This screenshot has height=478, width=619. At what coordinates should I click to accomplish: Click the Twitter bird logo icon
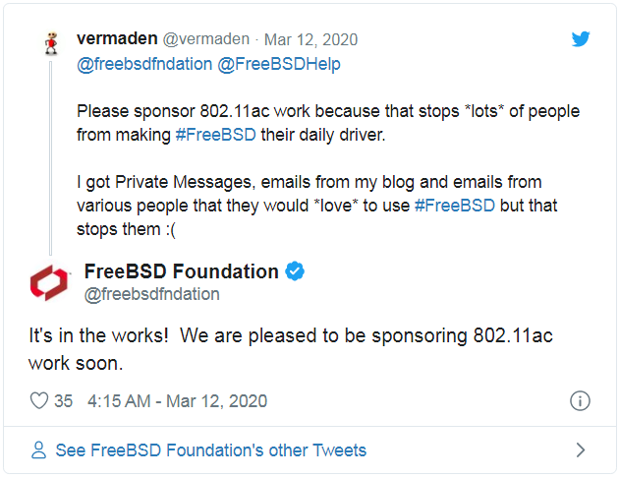(581, 38)
